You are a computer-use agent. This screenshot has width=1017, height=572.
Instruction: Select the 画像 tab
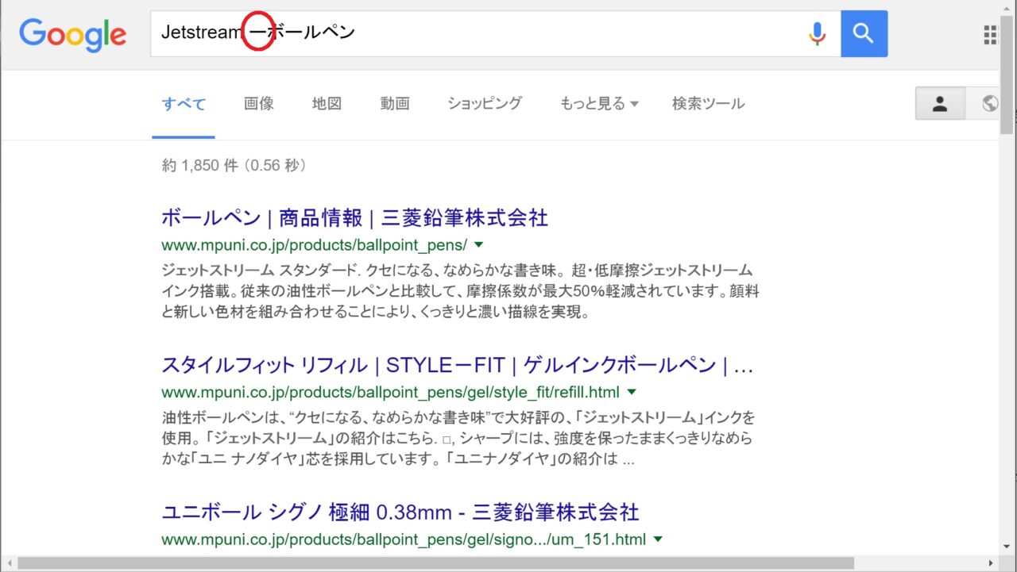tap(259, 104)
